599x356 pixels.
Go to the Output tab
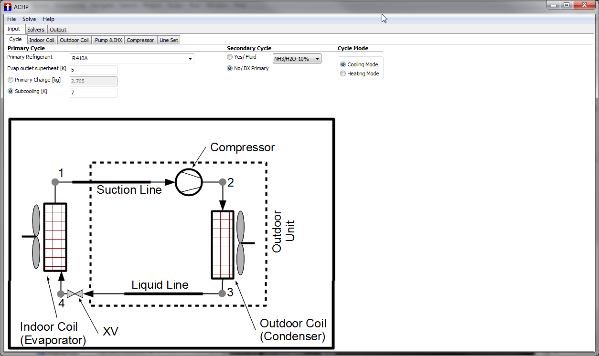(x=58, y=30)
